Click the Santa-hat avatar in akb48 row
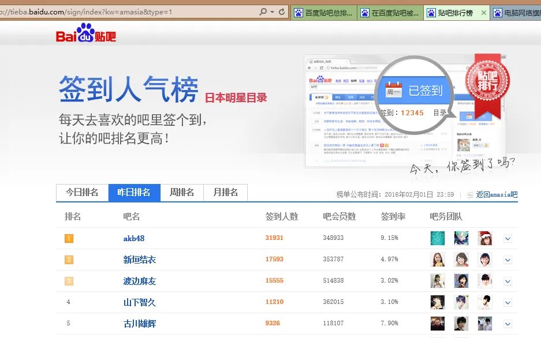The height and width of the screenshot is (338, 541). point(485,238)
